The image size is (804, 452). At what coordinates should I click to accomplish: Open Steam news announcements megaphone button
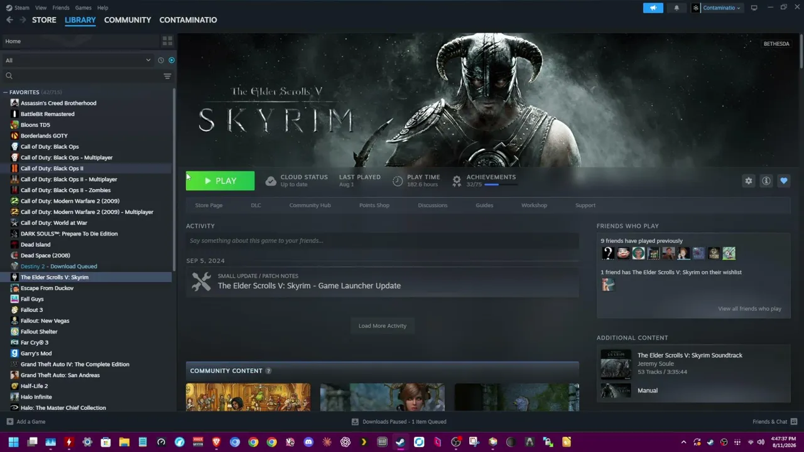click(x=653, y=8)
